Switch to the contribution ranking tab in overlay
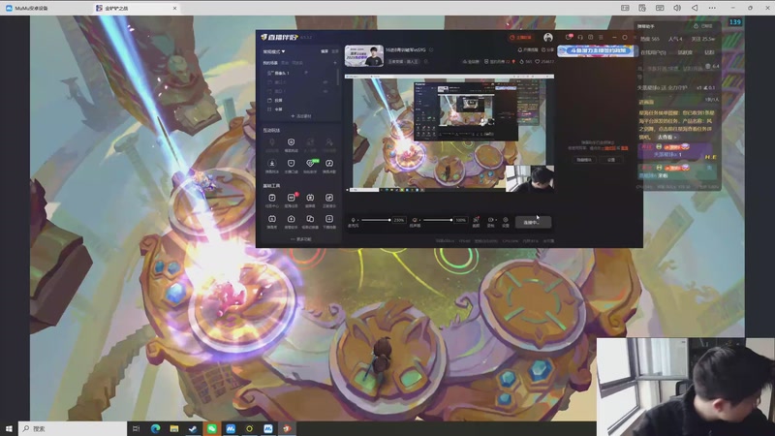This screenshot has height=436, width=775. [x=685, y=52]
